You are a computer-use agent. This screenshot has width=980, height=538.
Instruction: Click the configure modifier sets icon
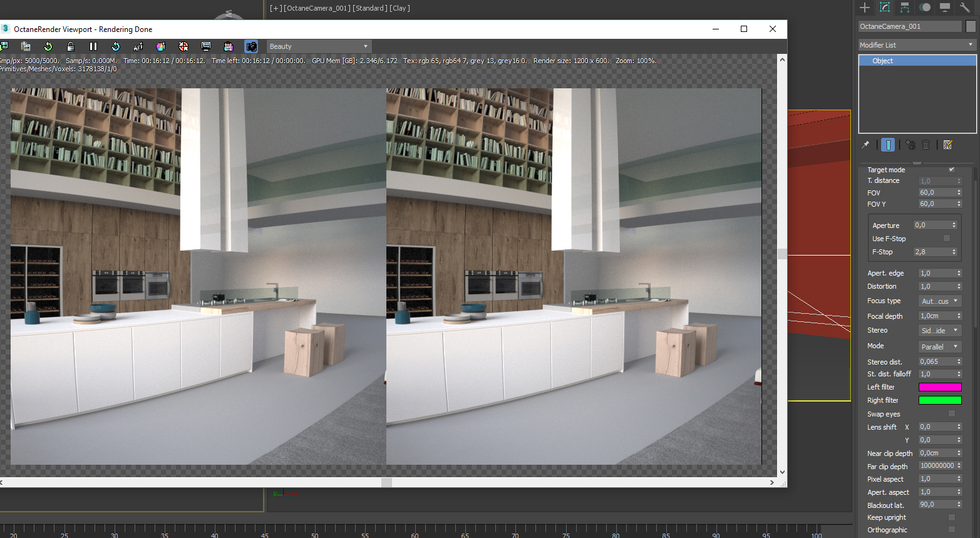tap(947, 145)
